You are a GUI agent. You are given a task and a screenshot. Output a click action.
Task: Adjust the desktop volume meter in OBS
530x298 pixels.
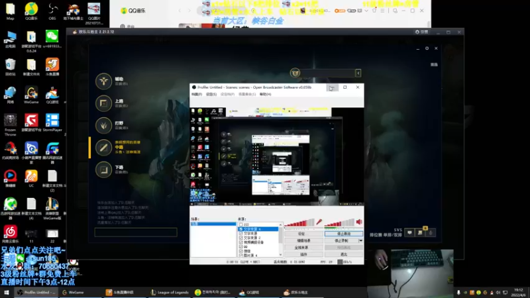pyautogui.click(x=339, y=223)
